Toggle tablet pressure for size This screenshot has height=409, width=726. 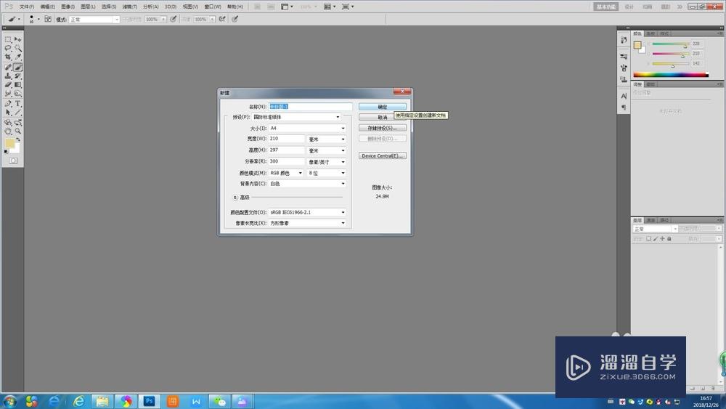pyautogui.click(x=235, y=19)
